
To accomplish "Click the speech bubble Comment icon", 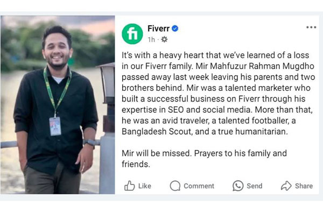I will (175, 186).
